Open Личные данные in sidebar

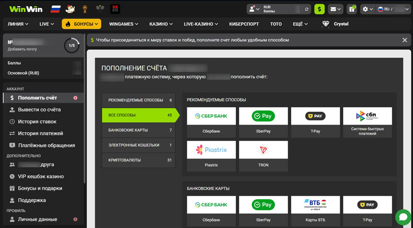(x=43, y=219)
